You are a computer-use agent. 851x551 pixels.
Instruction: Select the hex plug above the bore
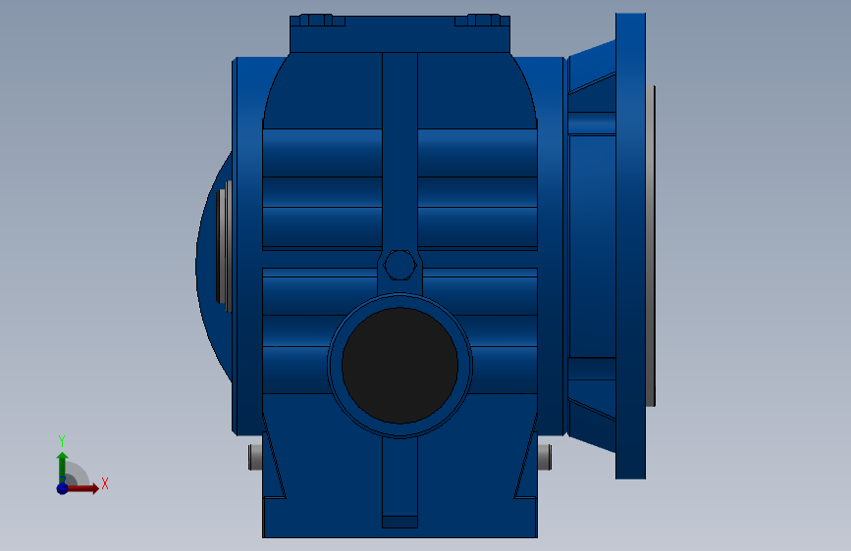pyautogui.click(x=400, y=265)
